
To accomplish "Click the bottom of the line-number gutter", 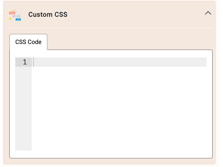I will point(23,146).
